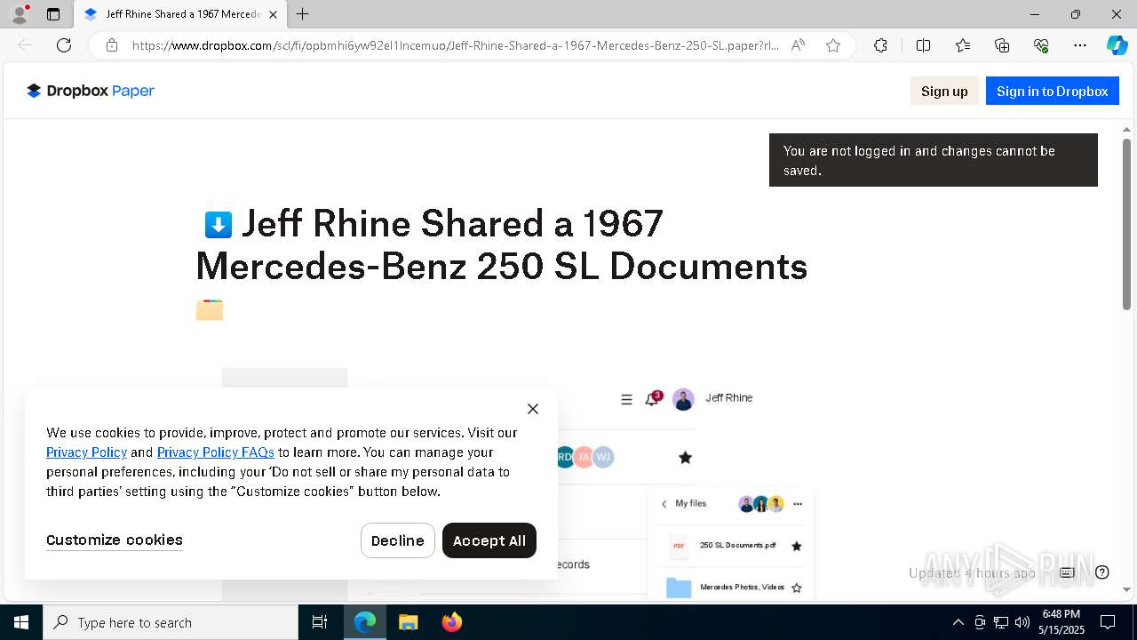
Task: Open the tab actions menu icon
Action: pyautogui.click(x=53, y=14)
